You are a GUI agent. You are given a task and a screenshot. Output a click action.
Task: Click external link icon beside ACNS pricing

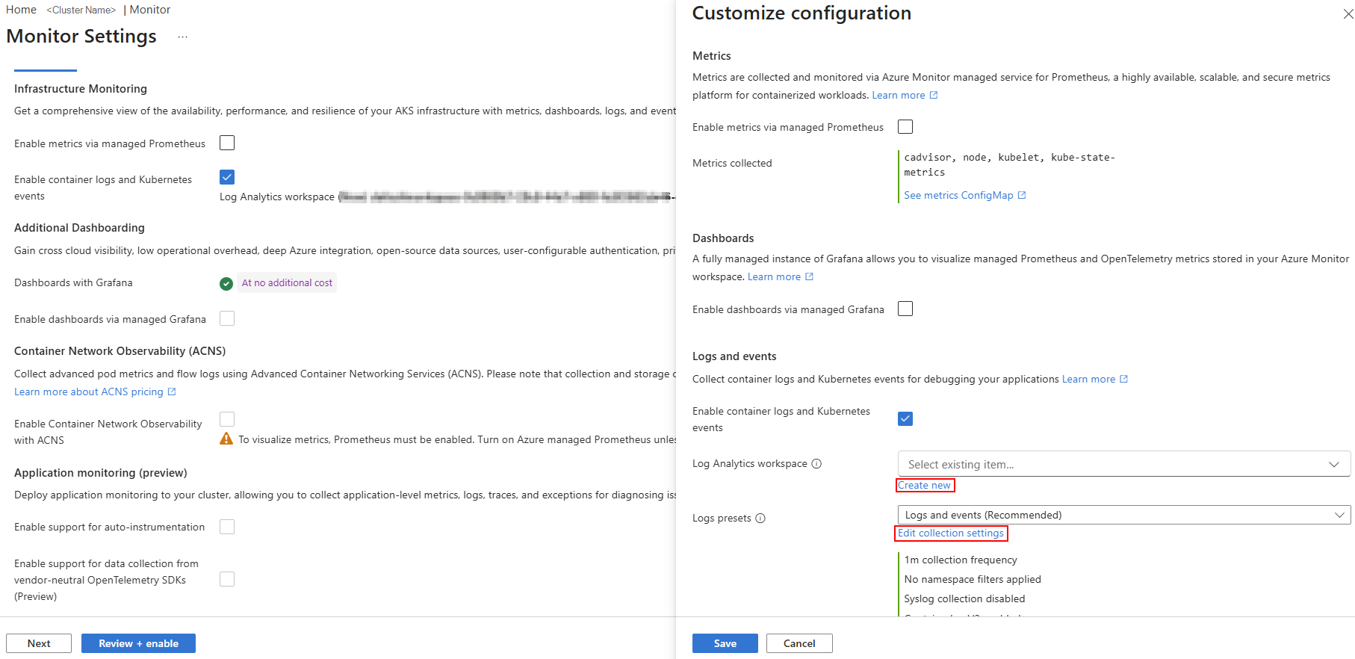pyautogui.click(x=172, y=392)
